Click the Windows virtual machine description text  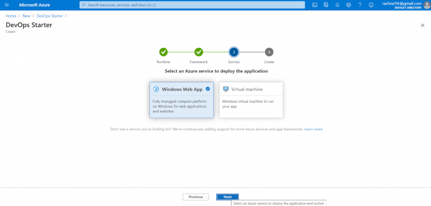click(248, 104)
